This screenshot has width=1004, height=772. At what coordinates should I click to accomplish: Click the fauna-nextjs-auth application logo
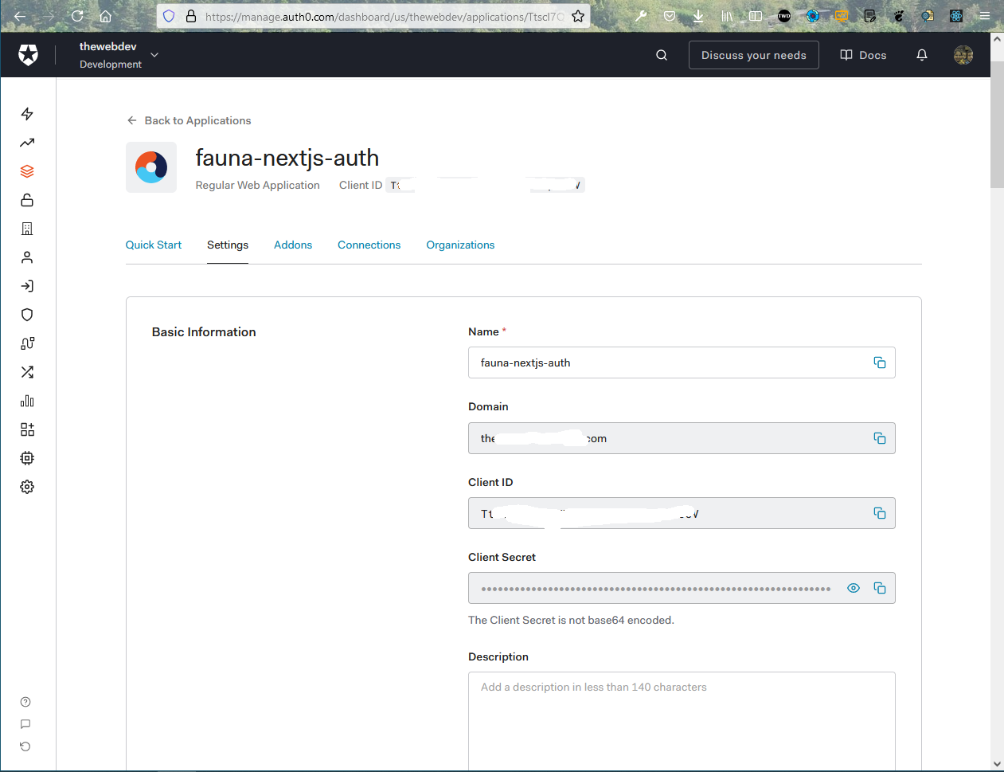tap(151, 167)
